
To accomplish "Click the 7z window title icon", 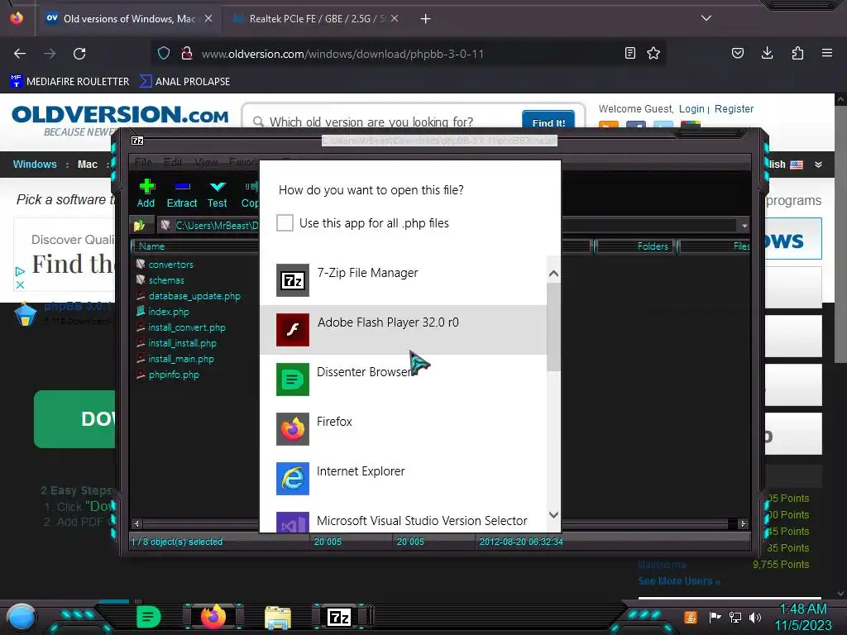I will (x=137, y=141).
